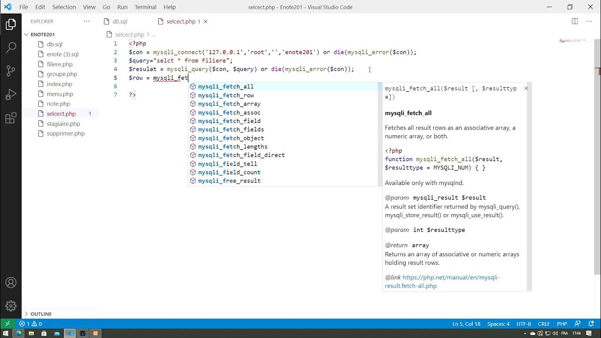Choose mysqli_fetch_row suggestion

[283, 95]
